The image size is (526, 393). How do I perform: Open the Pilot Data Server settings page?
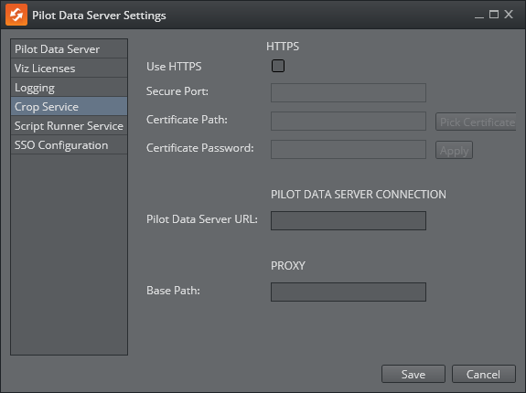[70, 49]
